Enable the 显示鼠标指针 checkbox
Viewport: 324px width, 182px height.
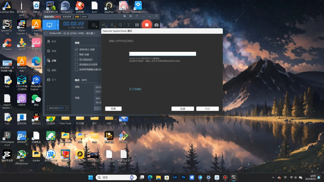(x=76, y=60)
